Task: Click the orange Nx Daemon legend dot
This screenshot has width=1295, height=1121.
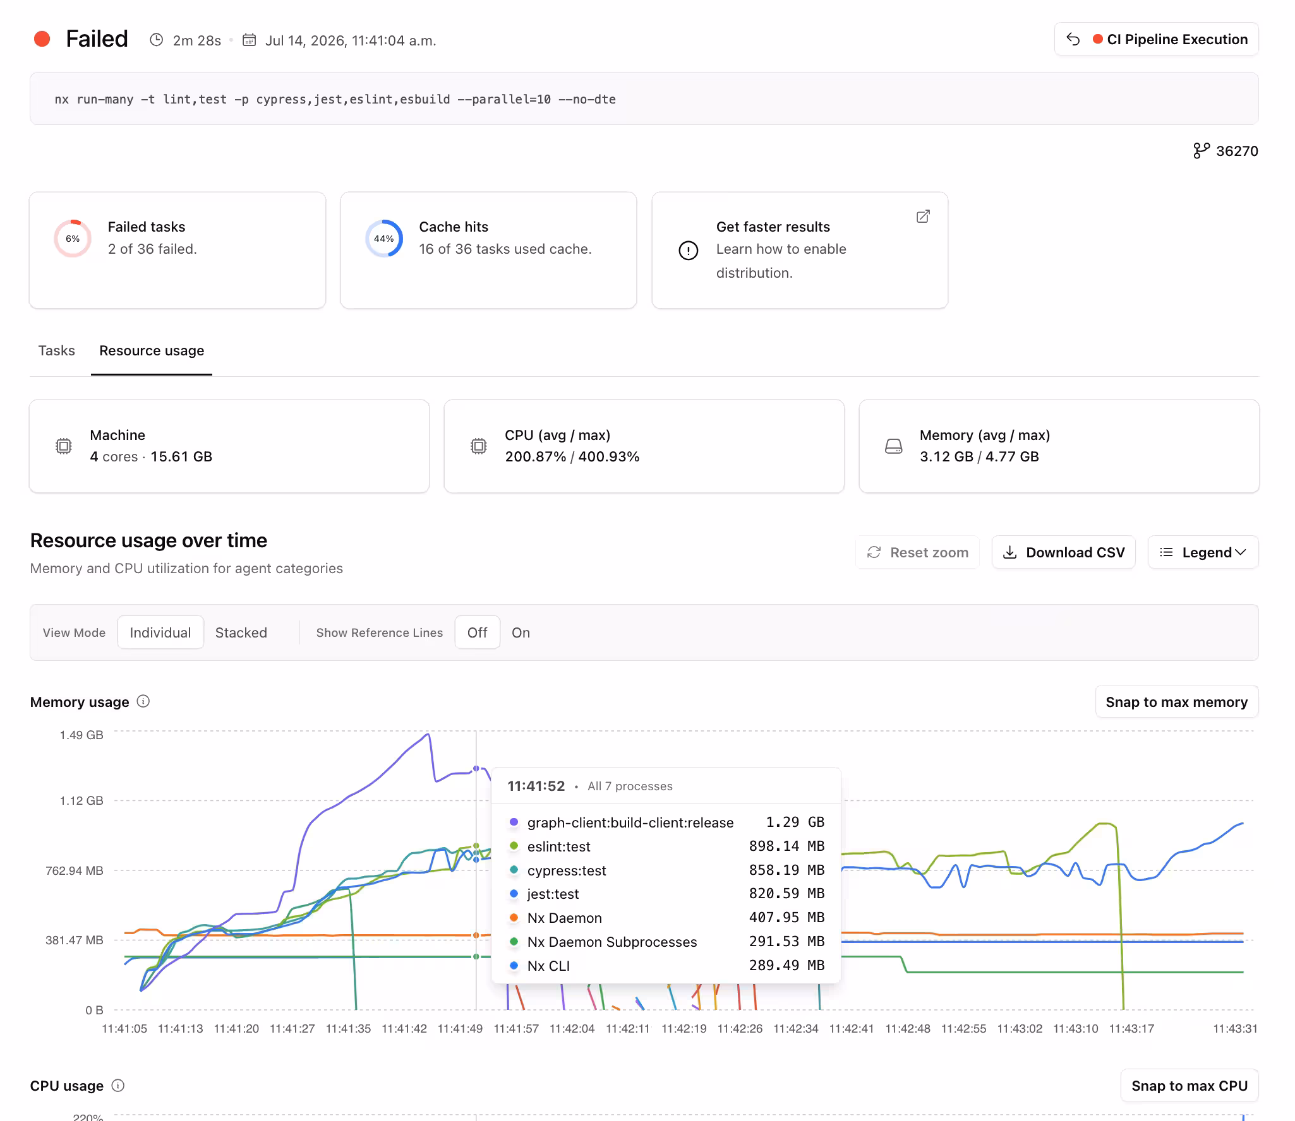Action: pos(514,917)
